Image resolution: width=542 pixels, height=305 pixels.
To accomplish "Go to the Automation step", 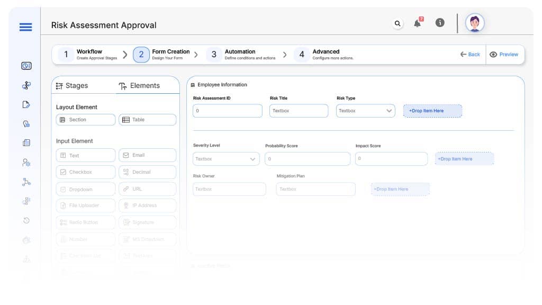I will pos(240,55).
